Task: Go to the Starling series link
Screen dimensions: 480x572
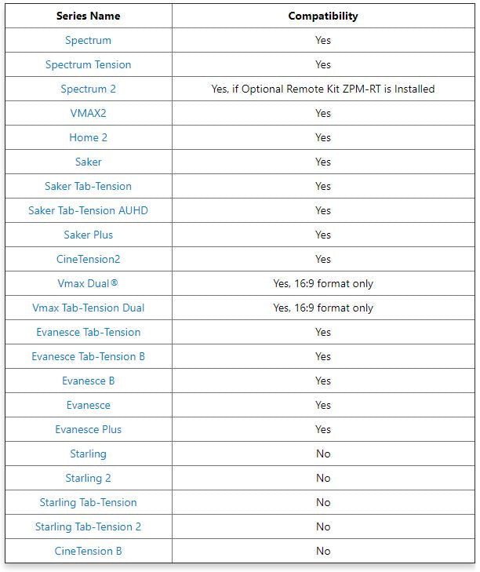Action: (x=88, y=454)
